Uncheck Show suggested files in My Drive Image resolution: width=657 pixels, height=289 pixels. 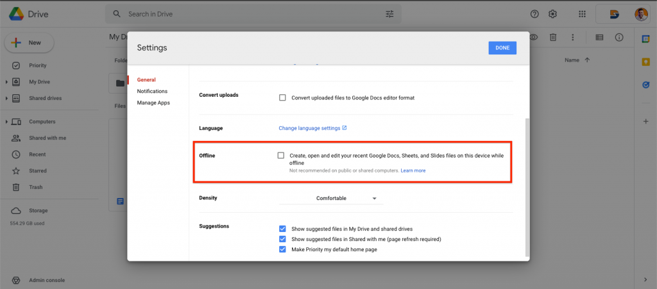pos(282,229)
